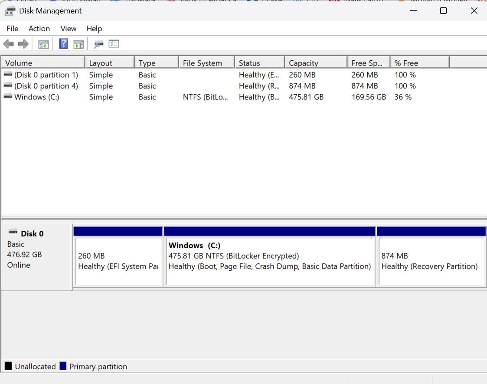Toggle the Show/Hide Console Tree icon
The height and width of the screenshot is (384, 487).
tap(43, 44)
